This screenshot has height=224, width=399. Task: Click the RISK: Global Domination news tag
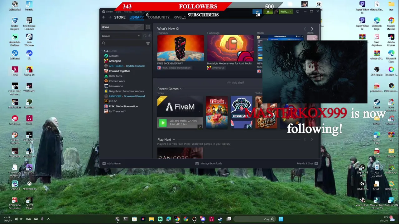click(174, 68)
